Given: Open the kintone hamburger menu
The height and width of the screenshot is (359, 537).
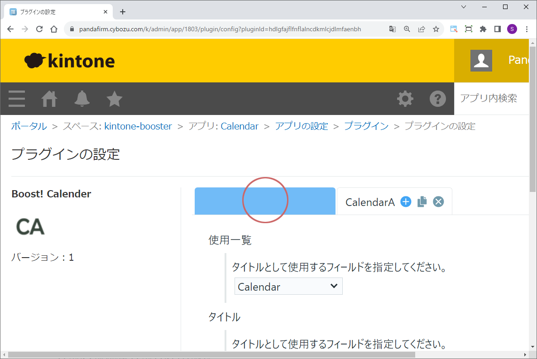Looking at the screenshot, I should point(17,99).
